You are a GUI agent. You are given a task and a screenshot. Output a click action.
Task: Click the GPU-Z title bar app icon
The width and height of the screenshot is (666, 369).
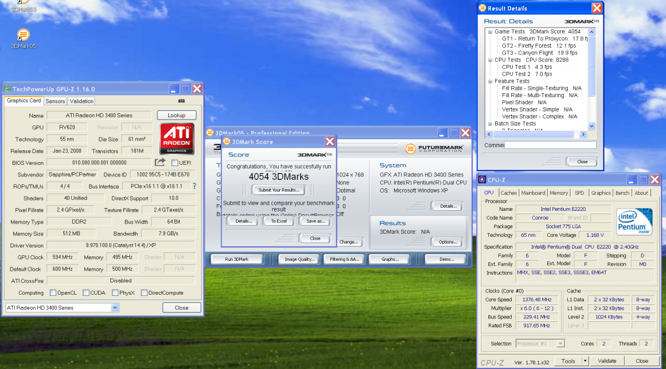tap(8, 89)
